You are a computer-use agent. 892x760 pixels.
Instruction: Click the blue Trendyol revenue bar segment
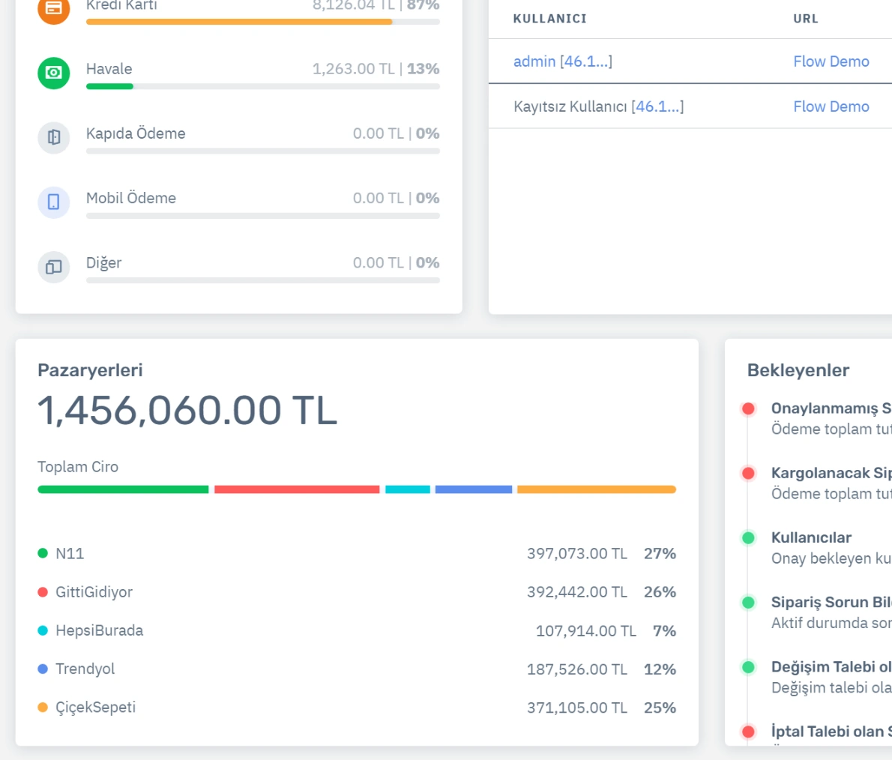(x=474, y=489)
